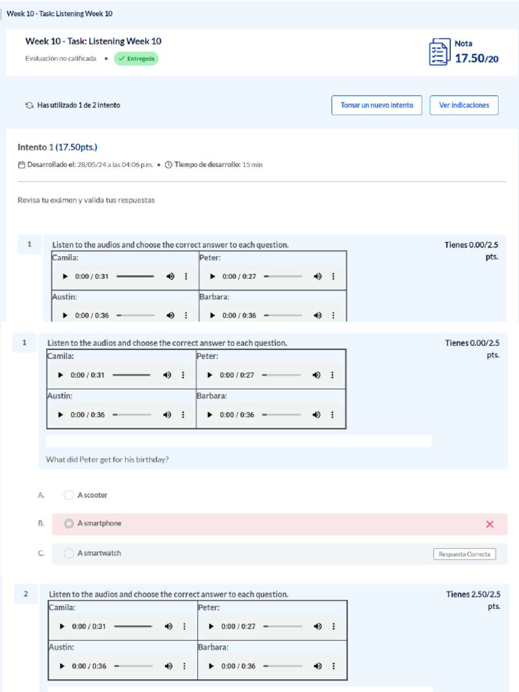This screenshot has width=519, height=692.
Task: Mute Barbara's audio in the middle question block
Action: click(x=316, y=415)
